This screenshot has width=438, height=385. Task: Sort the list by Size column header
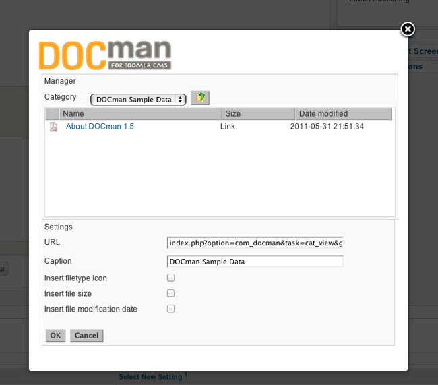[258, 114]
